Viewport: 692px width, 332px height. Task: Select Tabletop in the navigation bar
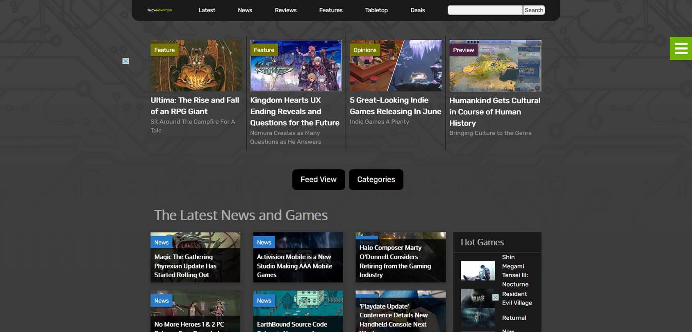376,10
